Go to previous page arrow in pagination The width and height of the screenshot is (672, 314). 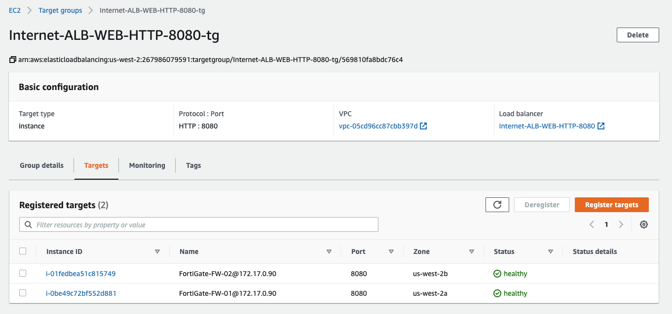[x=592, y=224]
